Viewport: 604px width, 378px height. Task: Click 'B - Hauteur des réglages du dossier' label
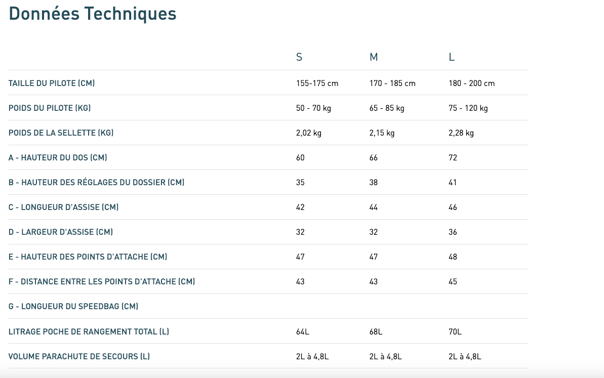(96, 182)
